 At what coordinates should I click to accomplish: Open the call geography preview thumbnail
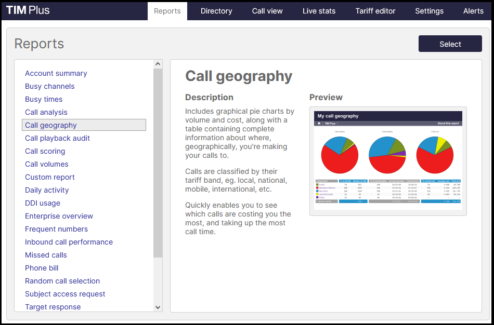(x=387, y=160)
